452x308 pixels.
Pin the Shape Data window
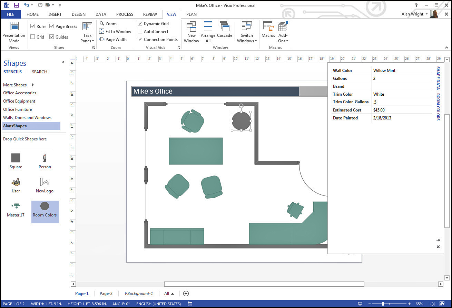pos(438,240)
